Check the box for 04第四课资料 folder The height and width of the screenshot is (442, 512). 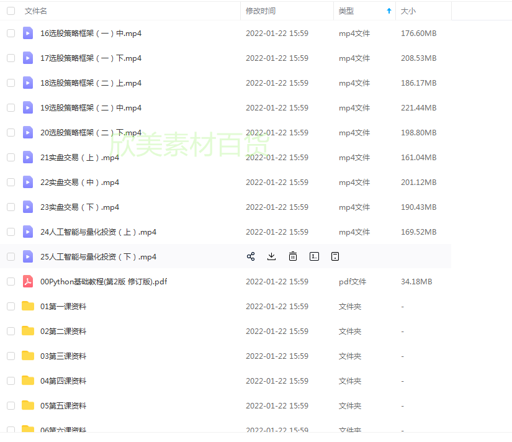point(11,381)
